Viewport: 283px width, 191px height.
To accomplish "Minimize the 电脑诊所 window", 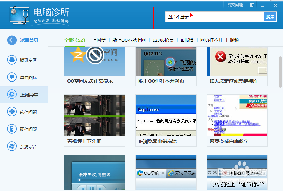I will pos(263,5).
